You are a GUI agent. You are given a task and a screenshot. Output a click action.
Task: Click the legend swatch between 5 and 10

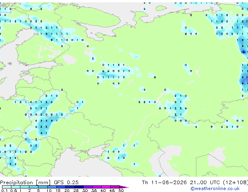pos(43,187)
